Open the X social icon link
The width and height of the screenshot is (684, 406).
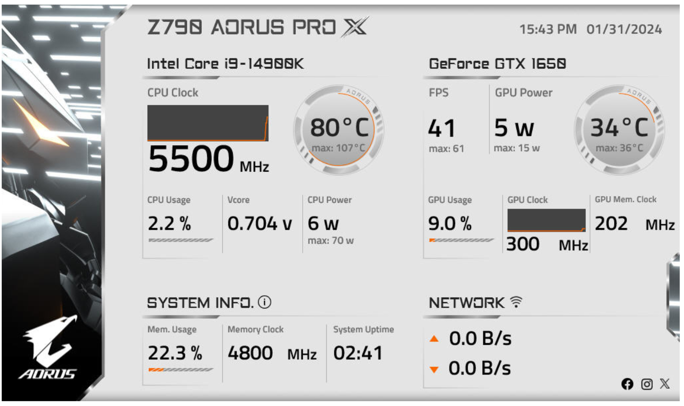[x=664, y=384]
